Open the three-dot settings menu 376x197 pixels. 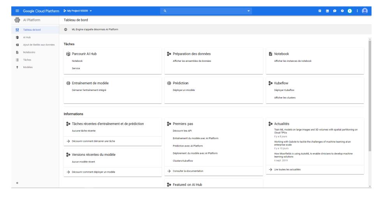tap(357, 10)
